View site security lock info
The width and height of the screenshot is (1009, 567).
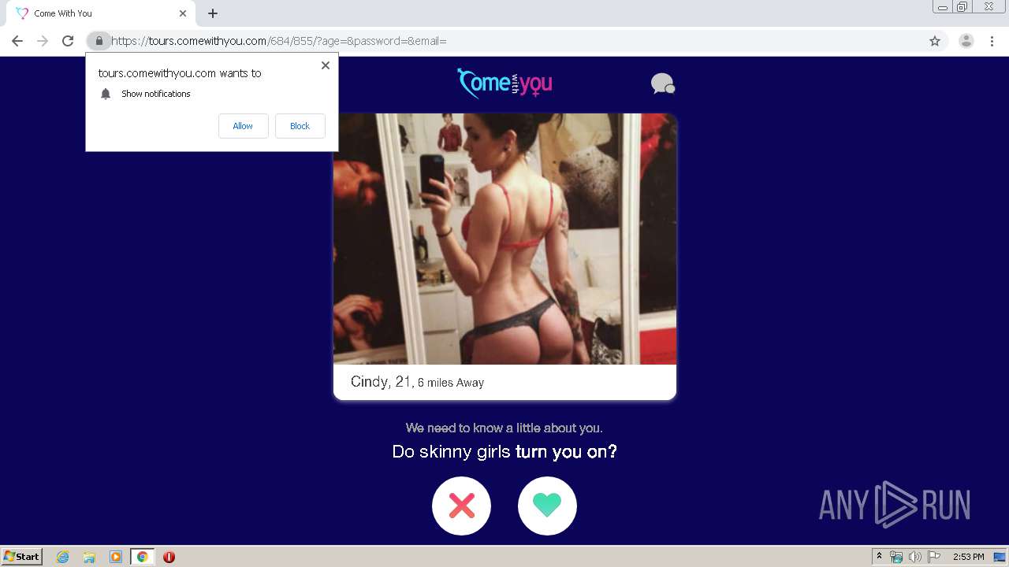(x=99, y=41)
